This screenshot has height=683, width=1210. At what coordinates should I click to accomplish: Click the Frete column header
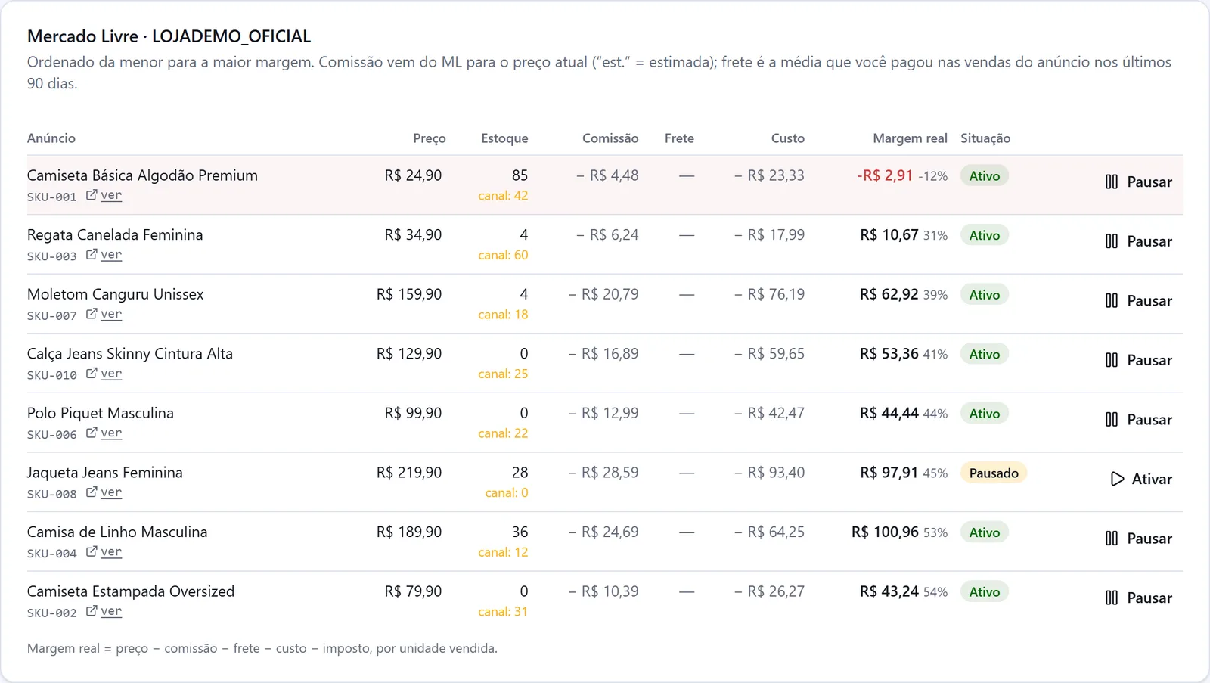(679, 138)
